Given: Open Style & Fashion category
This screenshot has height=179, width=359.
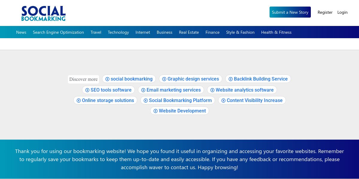Looking at the screenshot, I should click(x=240, y=32).
